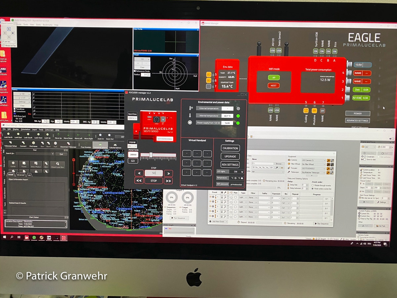Select the Terrestrial Sphere view in TheSkyX

(100, 145)
